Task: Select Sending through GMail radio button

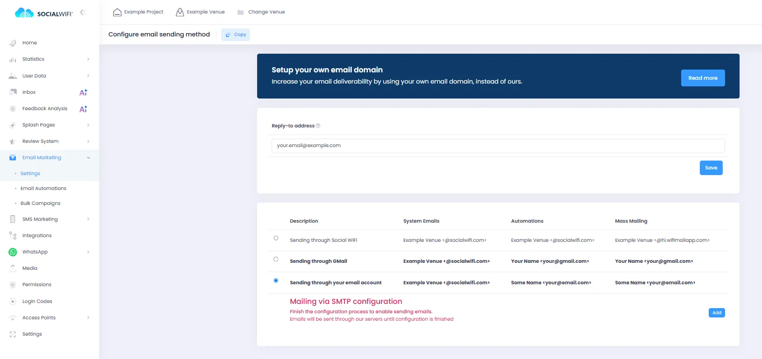Action: [x=276, y=259]
